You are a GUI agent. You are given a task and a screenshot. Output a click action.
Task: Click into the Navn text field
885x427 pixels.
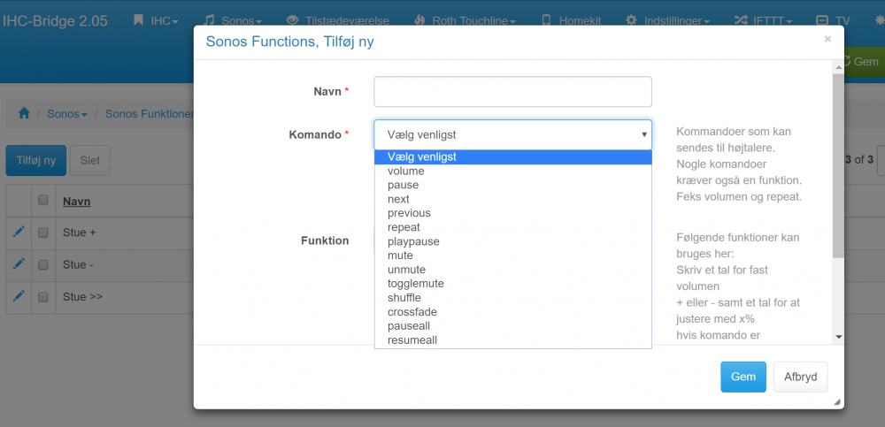point(512,92)
